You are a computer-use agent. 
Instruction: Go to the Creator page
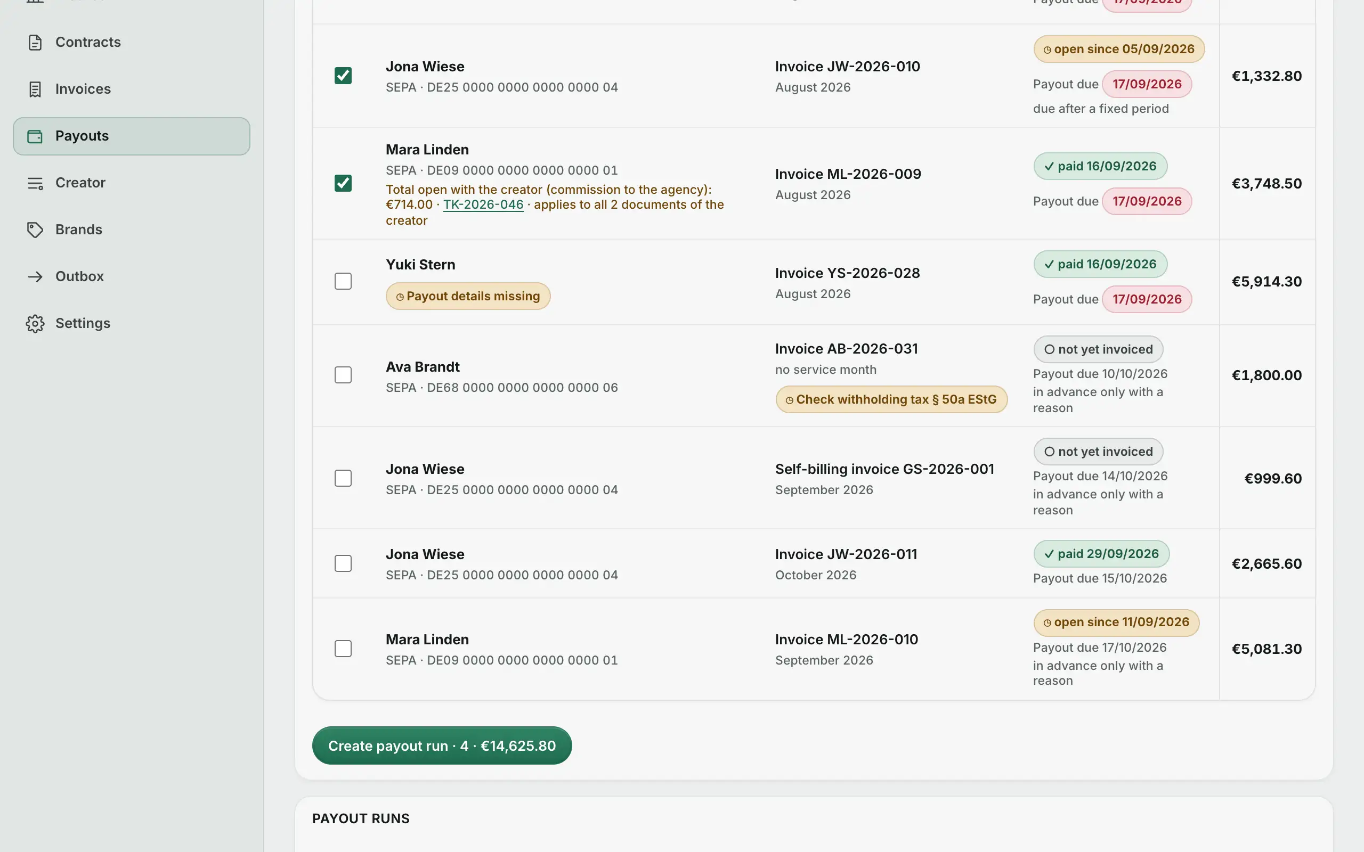coord(131,183)
